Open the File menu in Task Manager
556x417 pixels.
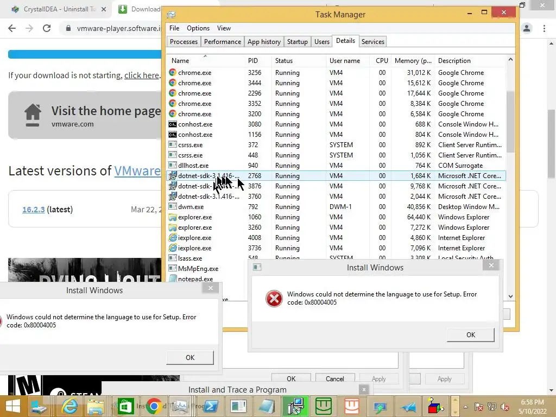tap(174, 28)
